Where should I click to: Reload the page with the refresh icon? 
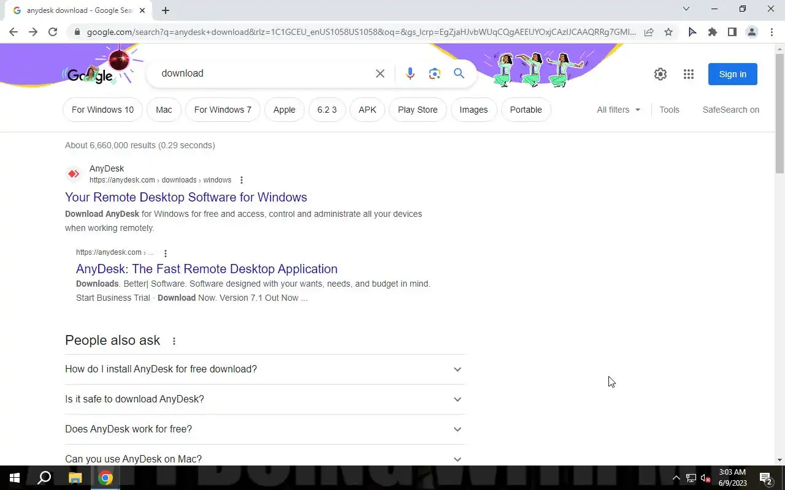pos(53,32)
